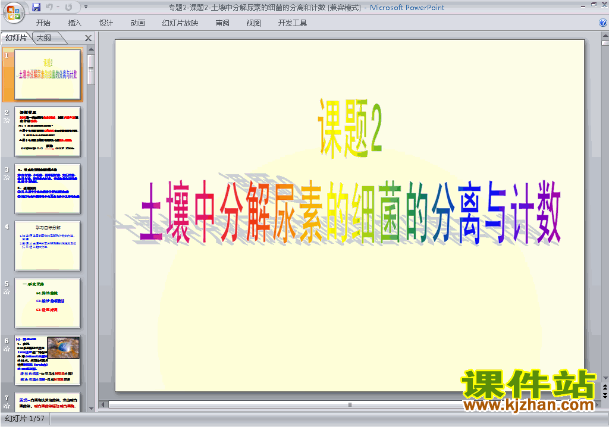
Task: Open the Office button menu
Action: [14, 13]
